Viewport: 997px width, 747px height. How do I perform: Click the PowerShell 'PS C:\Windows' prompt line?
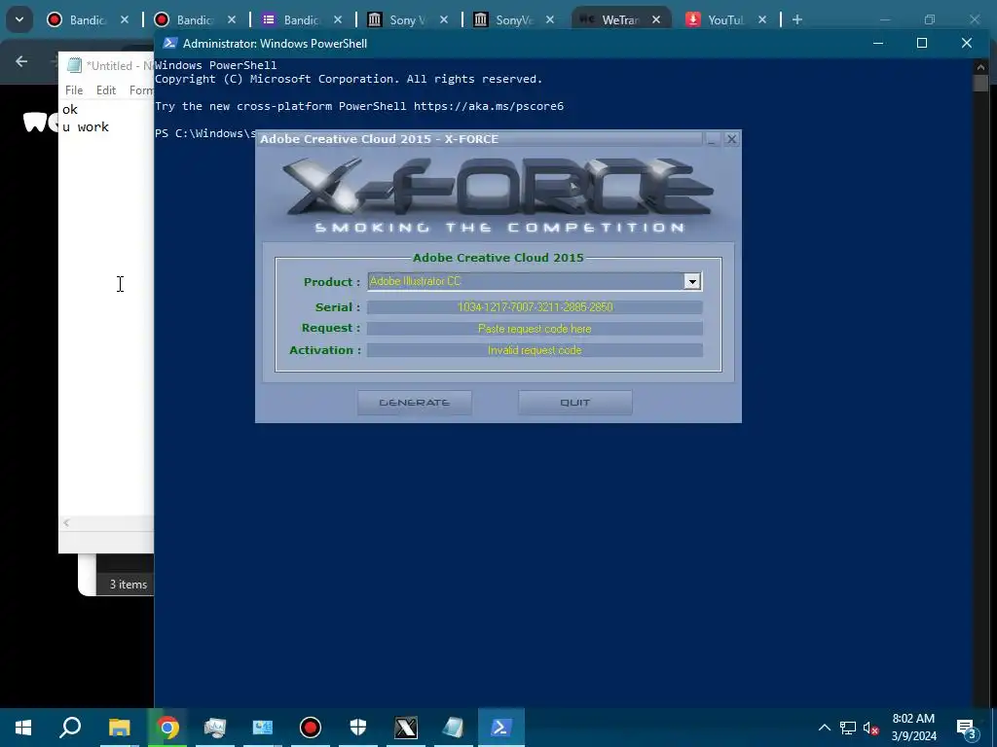click(204, 133)
